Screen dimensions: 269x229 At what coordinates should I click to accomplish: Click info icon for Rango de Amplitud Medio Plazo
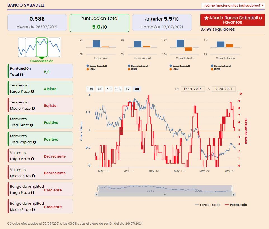tap(33, 209)
